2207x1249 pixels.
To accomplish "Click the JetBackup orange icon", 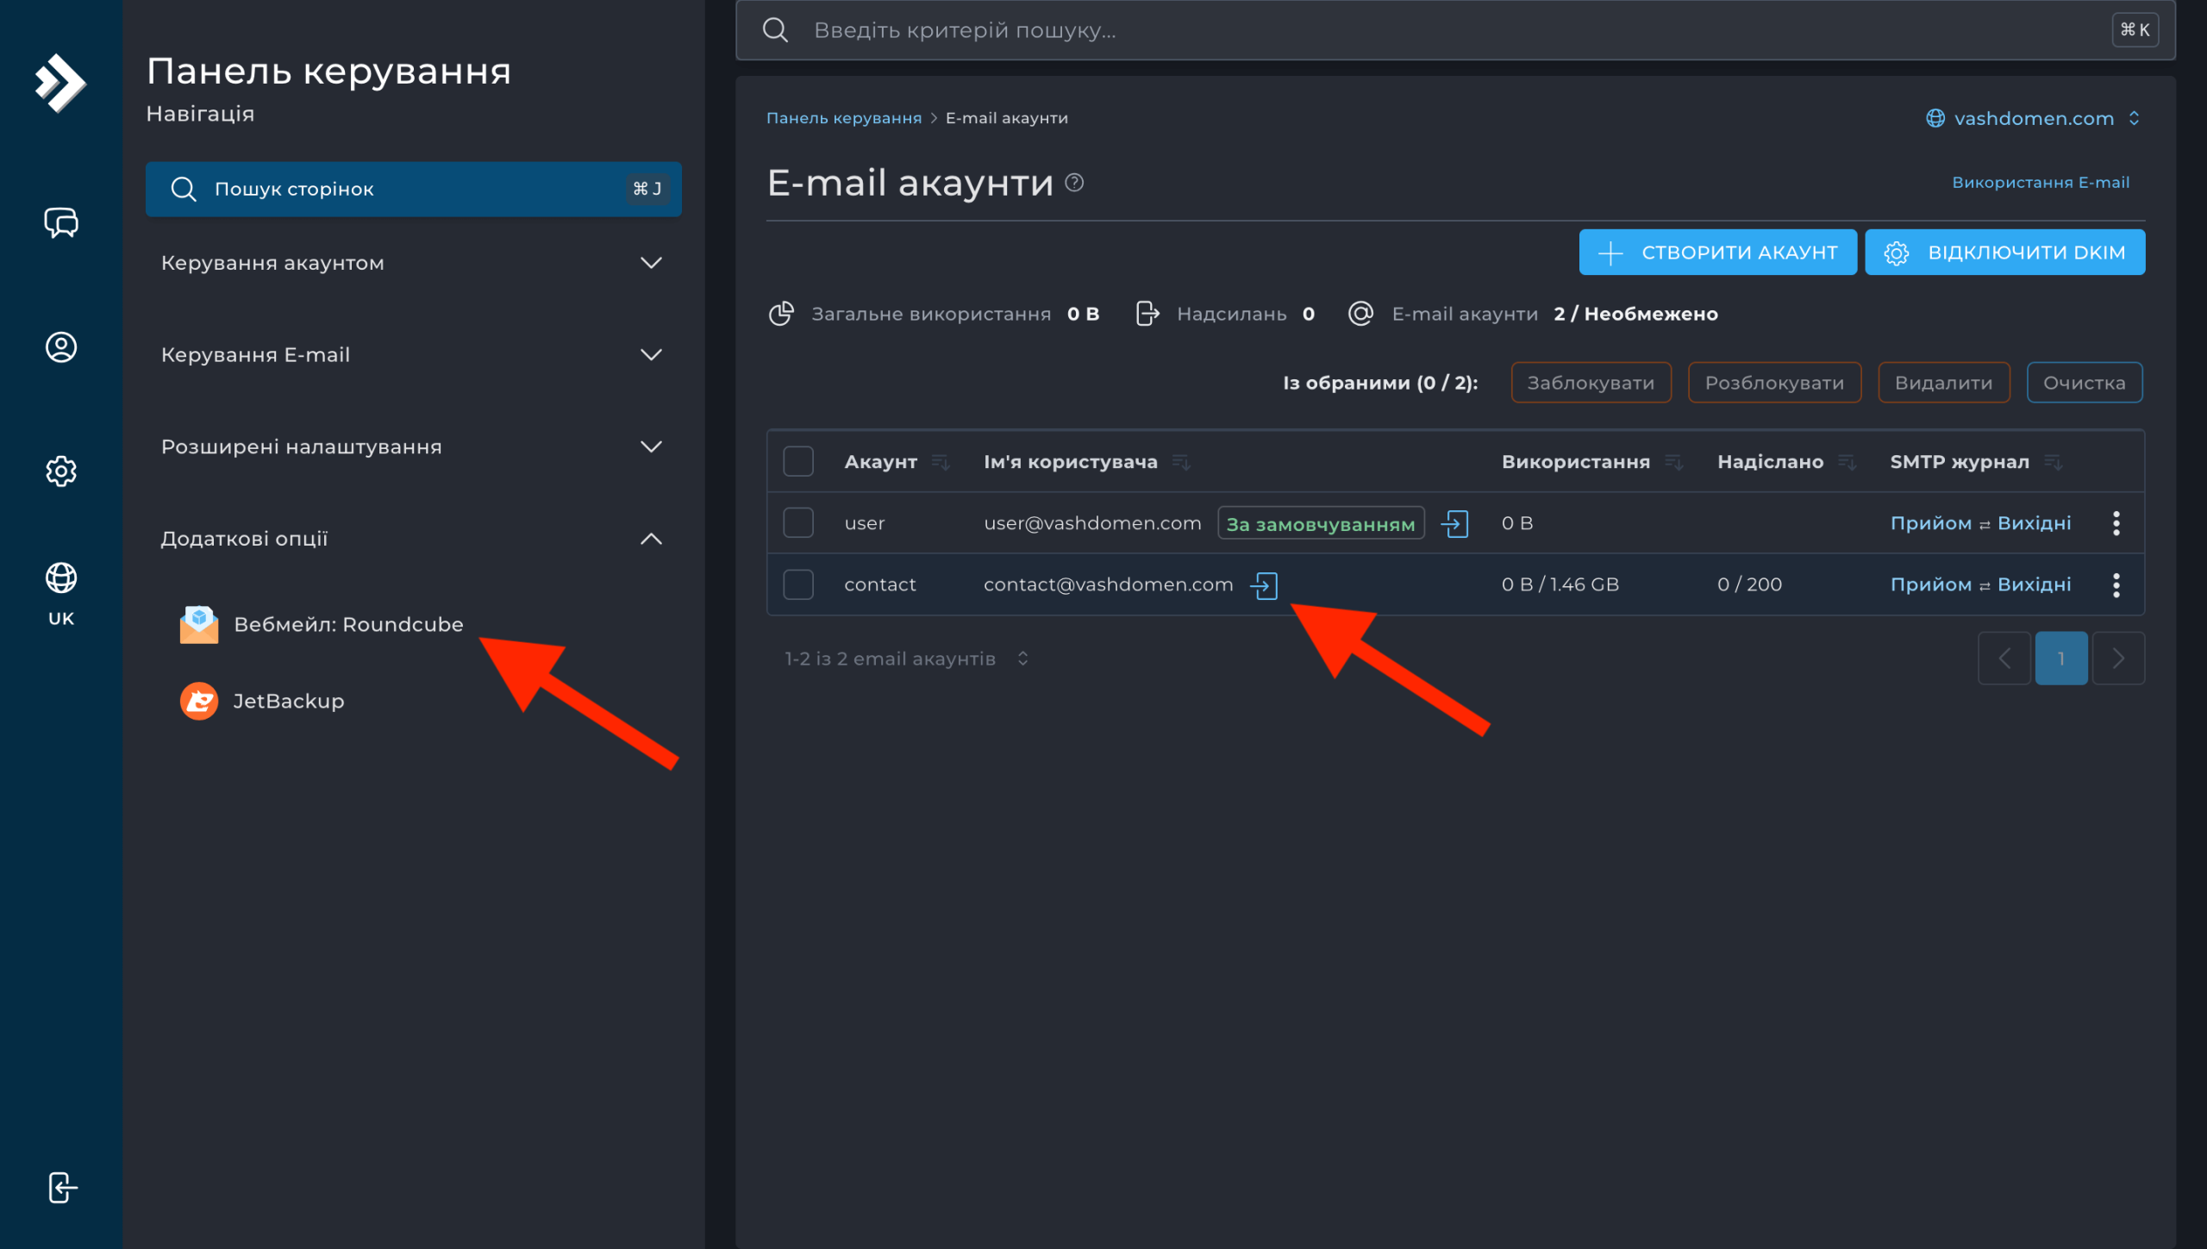I will point(199,701).
